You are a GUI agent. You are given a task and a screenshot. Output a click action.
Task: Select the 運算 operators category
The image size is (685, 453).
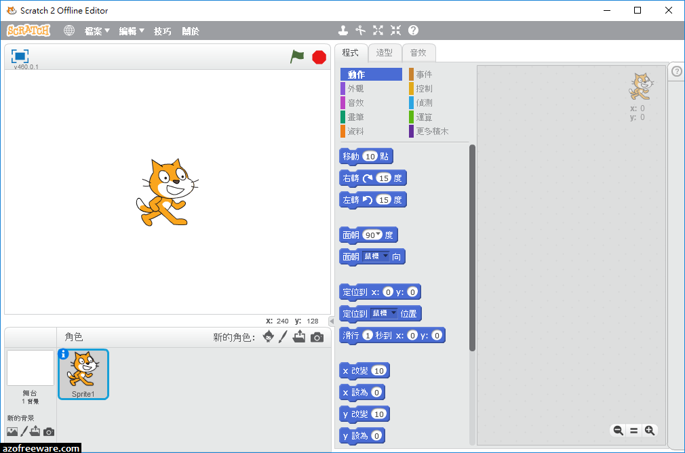point(438,117)
